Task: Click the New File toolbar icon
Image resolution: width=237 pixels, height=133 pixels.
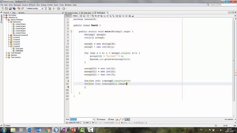Action: click(x=3, y=8)
